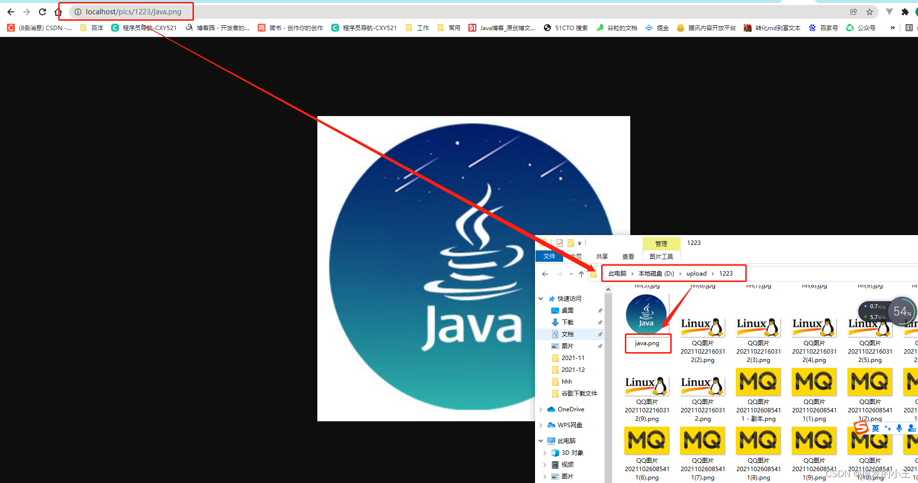
Task: Open 谷歌下载文件 folder in sidebar
Action: (579, 394)
